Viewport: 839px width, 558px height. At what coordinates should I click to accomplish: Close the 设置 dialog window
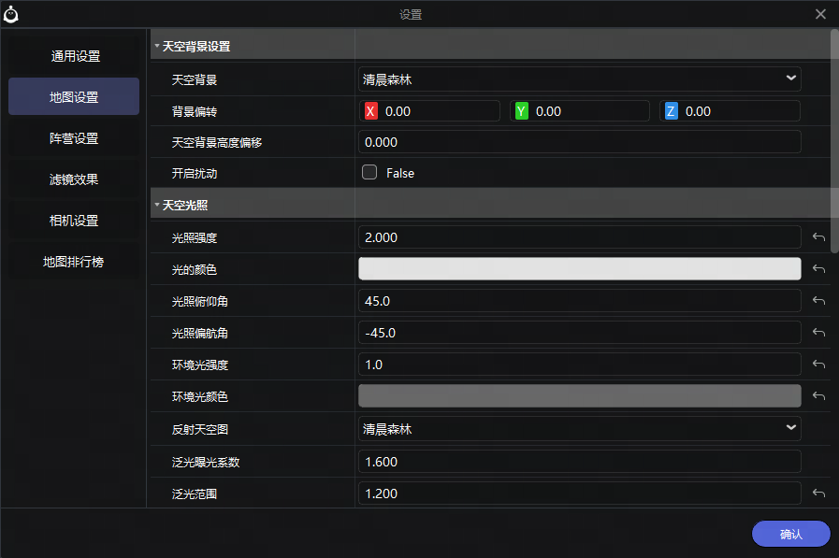pyautogui.click(x=820, y=14)
